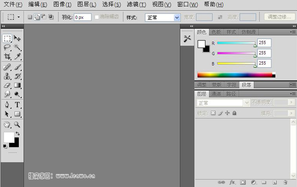Select the Brush tool
Viewport: 297px width, 187px height.
[17, 67]
